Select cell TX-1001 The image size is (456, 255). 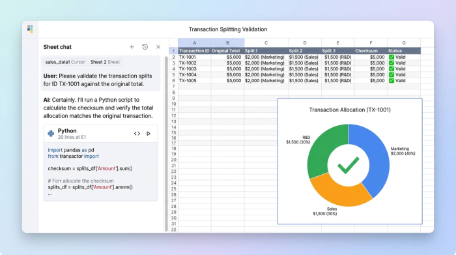click(195, 57)
